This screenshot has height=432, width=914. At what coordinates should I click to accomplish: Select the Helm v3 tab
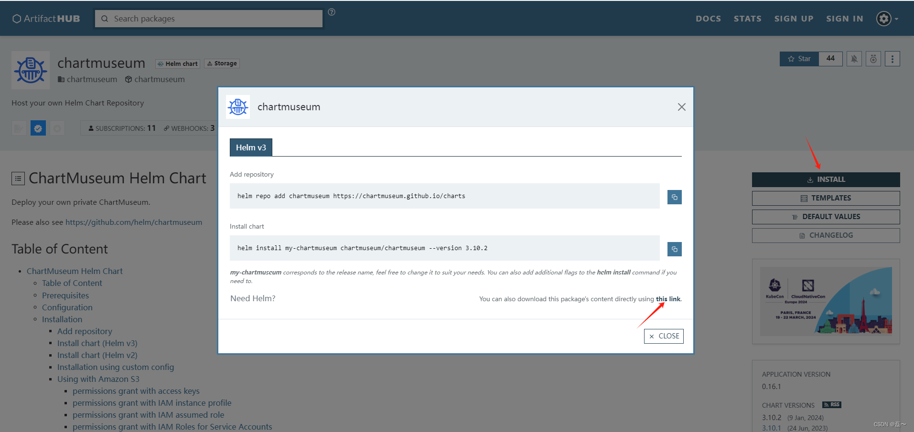pyautogui.click(x=251, y=148)
